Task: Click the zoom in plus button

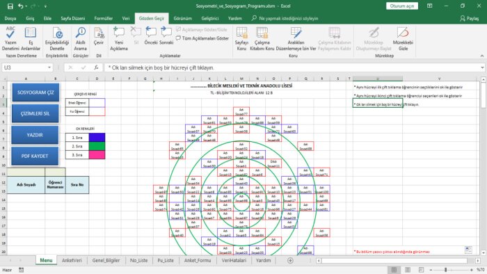Action: pos(472,270)
